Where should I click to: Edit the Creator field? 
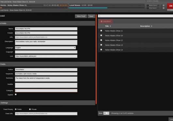(46, 33)
